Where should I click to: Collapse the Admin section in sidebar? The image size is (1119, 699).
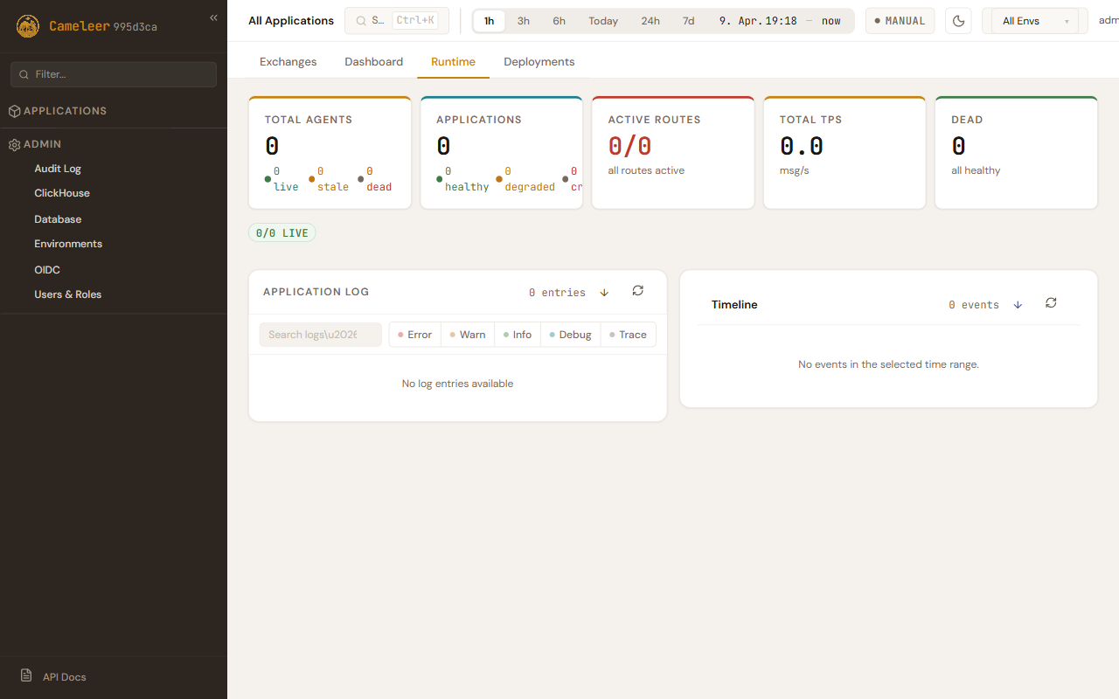pyautogui.click(x=42, y=144)
